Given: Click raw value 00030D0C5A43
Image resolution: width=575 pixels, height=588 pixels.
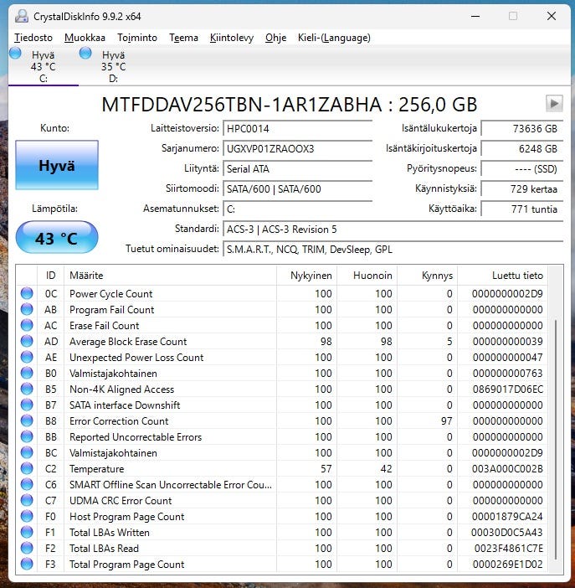Looking at the screenshot, I should [507, 533].
